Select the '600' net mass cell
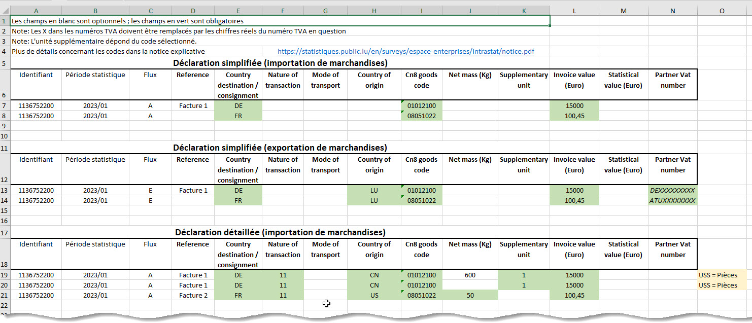Viewport: 752px width, 323px height. point(470,275)
